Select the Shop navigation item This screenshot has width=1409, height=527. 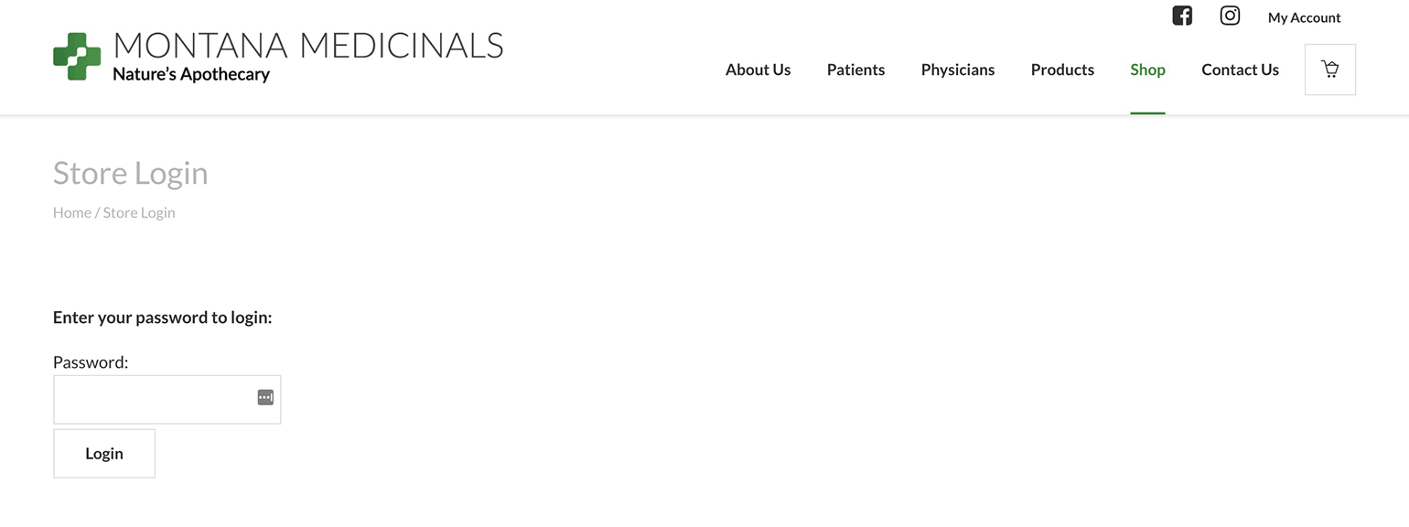point(1147,70)
